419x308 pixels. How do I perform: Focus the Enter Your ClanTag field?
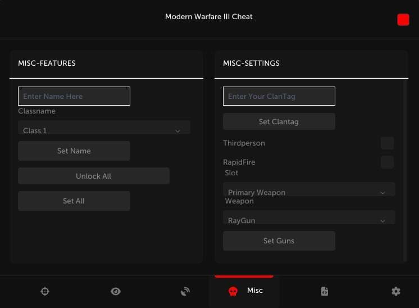point(279,96)
